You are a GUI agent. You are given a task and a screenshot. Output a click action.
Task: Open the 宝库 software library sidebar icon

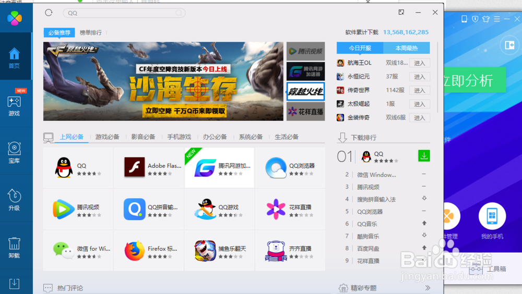(14, 153)
